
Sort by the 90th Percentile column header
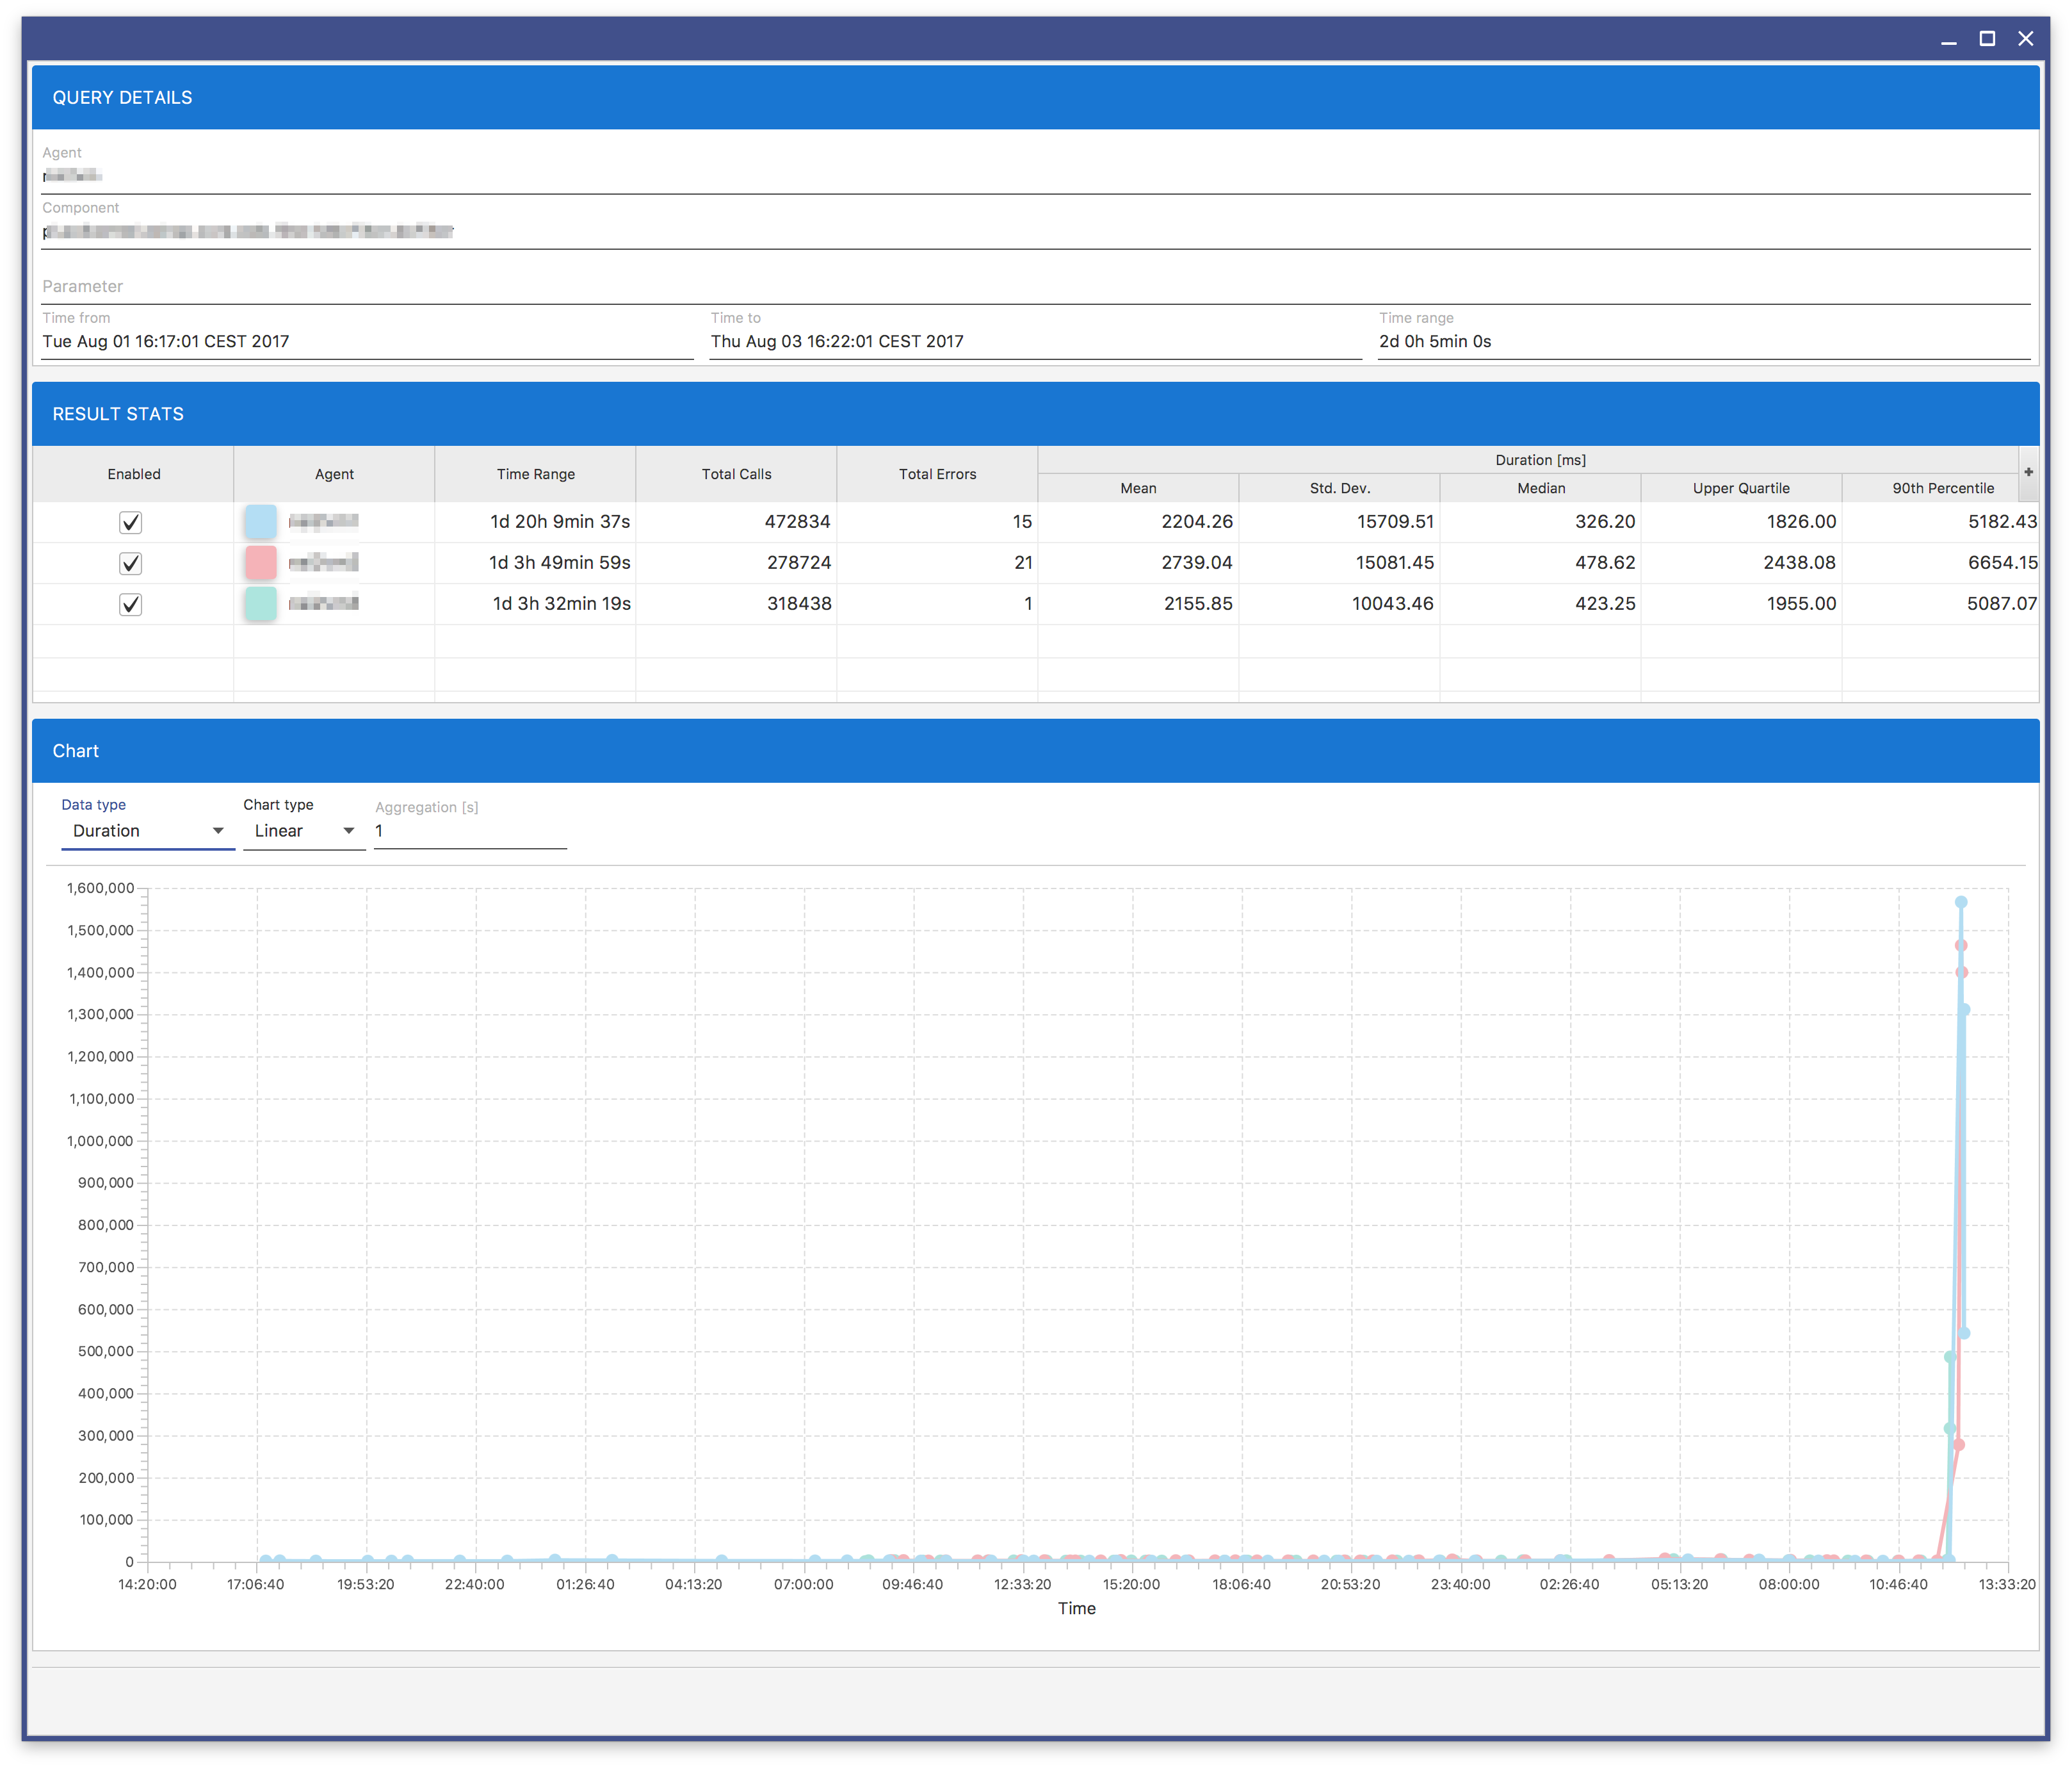coord(1942,488)
